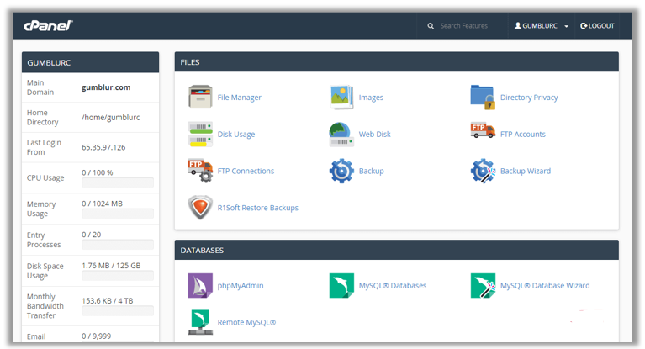Open the phpMyAdmin sailboat icon
This screenshot has width=645, height=349.
(200, 286)
